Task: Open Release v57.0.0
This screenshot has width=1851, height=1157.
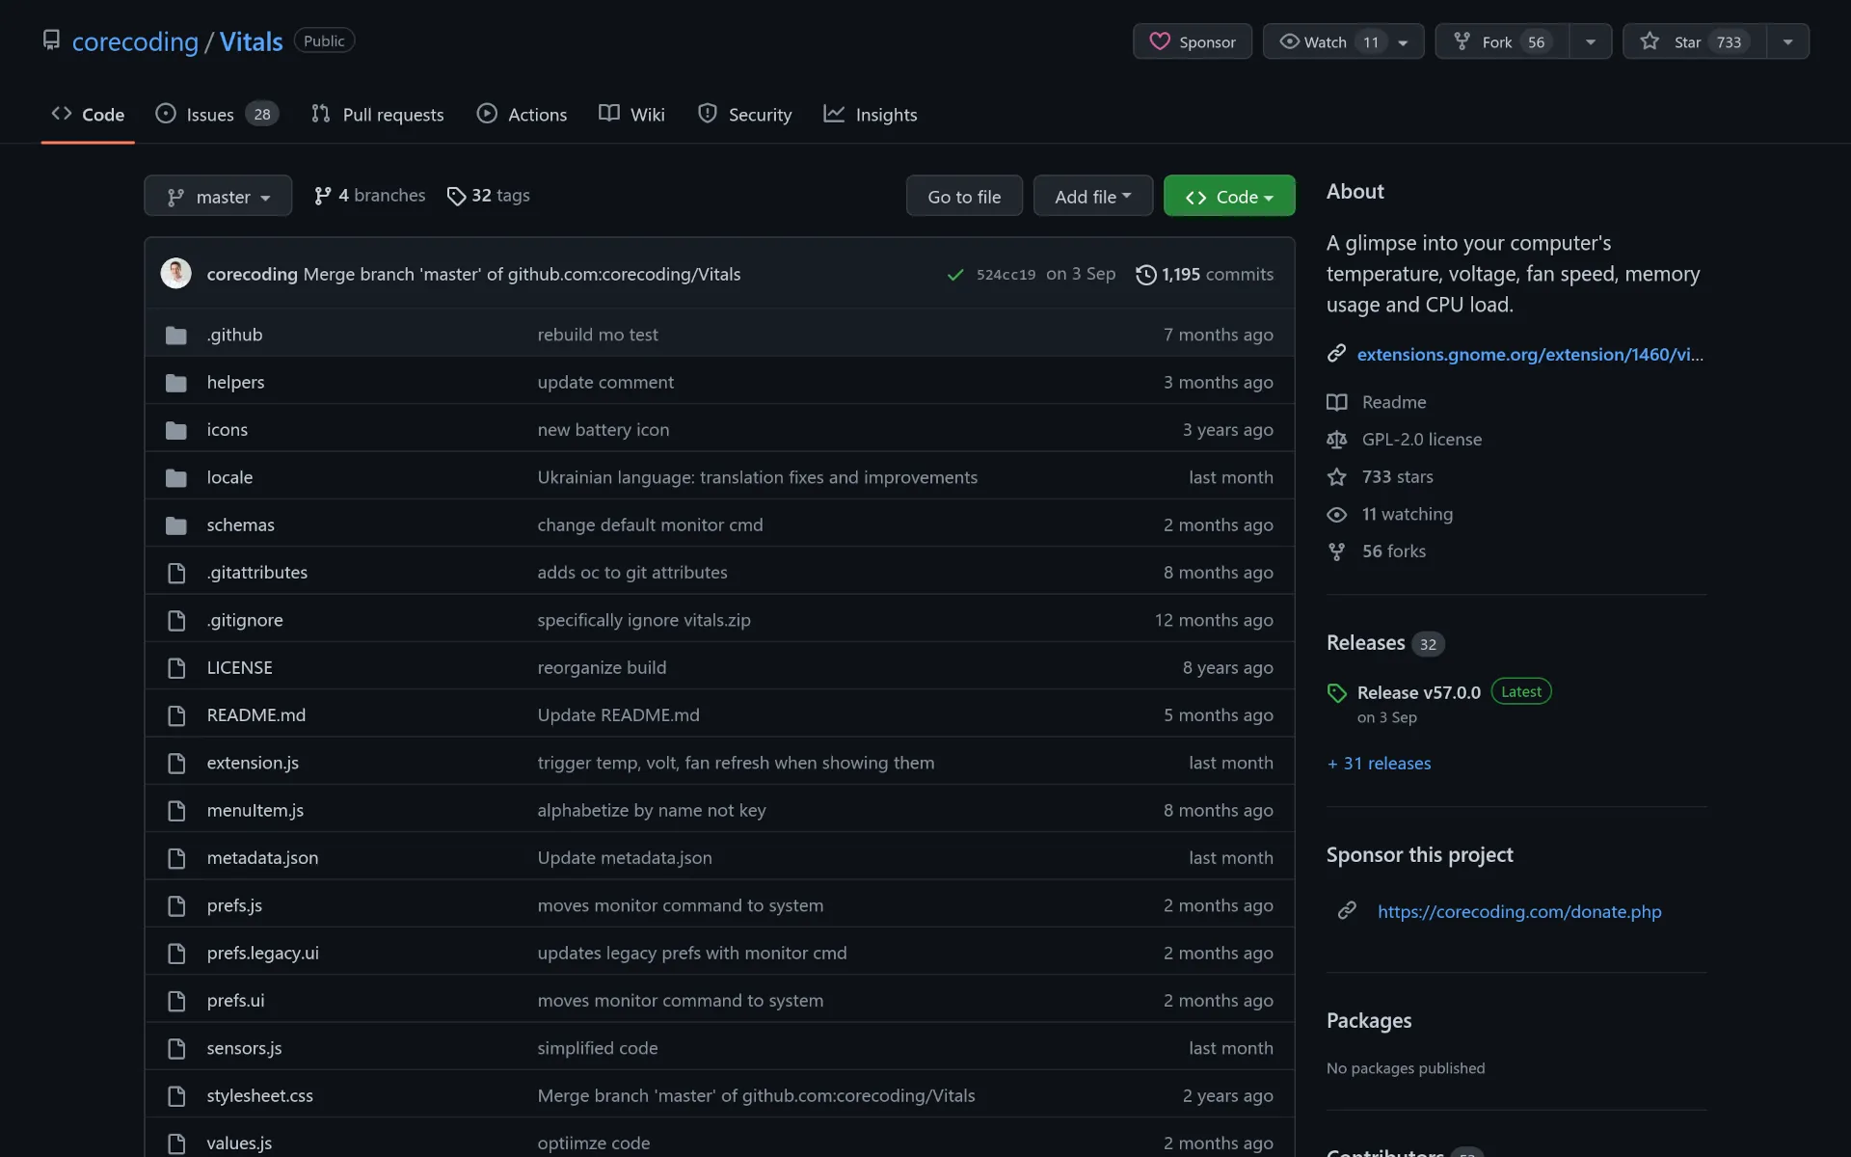Action: click(1418, 692)
